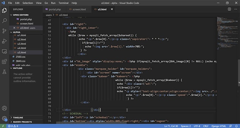This screenshot has width=240, height=128.
Task: Open u4.html in the ALPHA folder
Action: (x=22, y=48)
